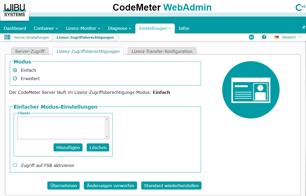Click the Löschen button
This screenshot has width=306, height=196.
tap(98, 148)
